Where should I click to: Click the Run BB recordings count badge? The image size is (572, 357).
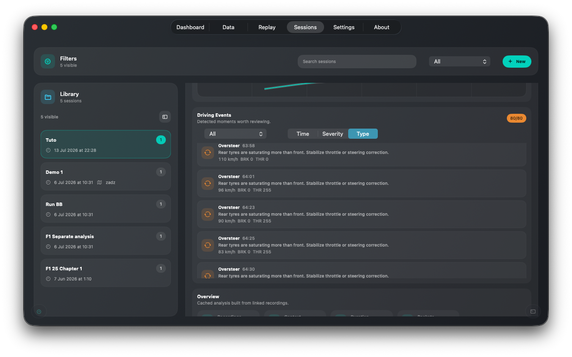coord(161,204)
